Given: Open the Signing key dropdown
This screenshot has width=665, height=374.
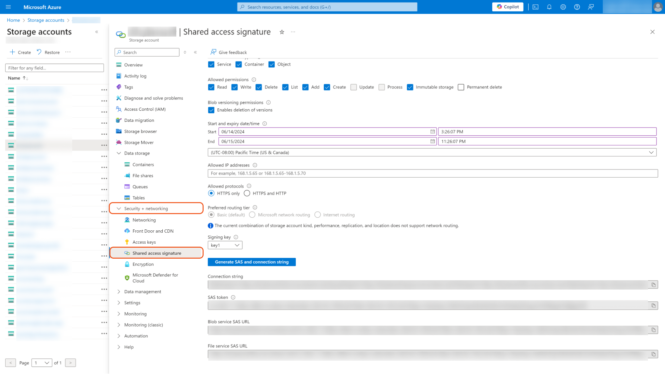Looking at the screenshot, I should point(225,245).
